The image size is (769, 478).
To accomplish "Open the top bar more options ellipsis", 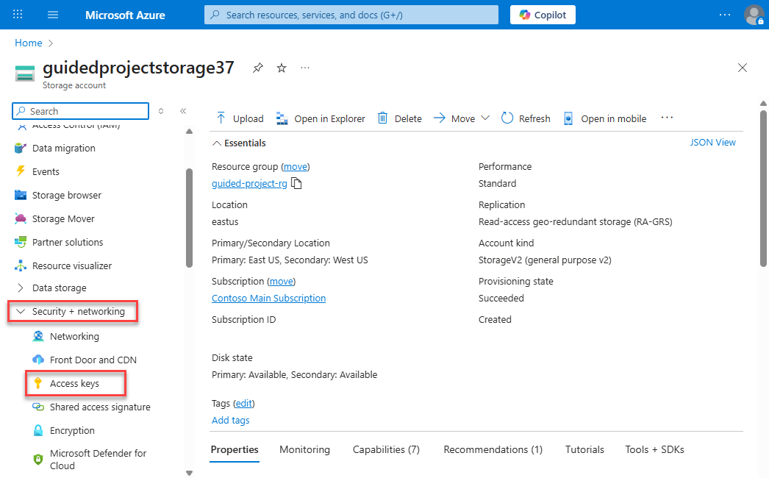I will click(x=724, y=15).
